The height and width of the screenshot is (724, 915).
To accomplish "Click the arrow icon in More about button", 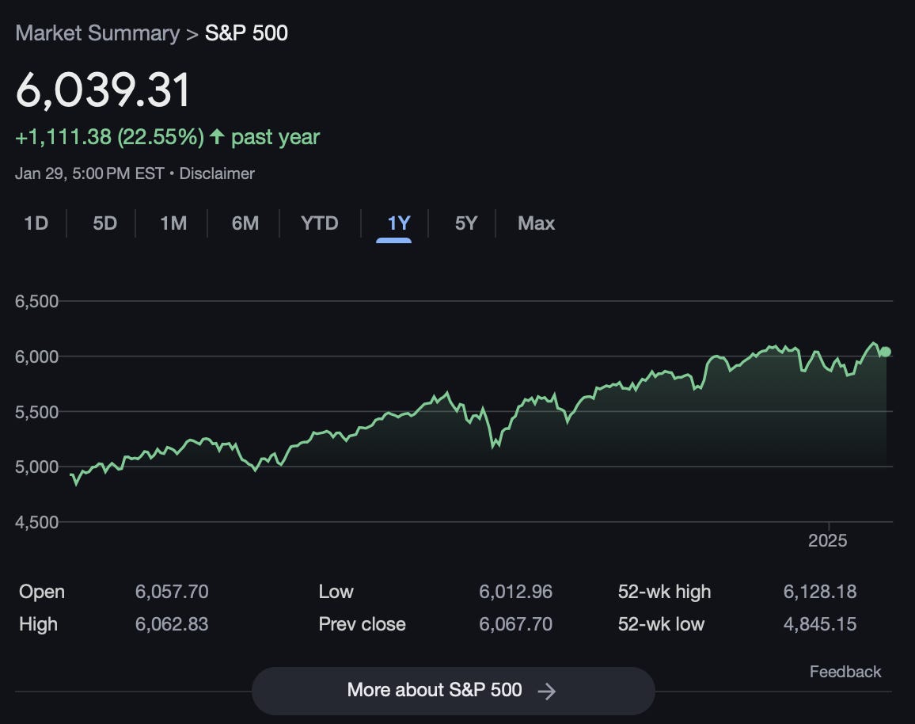I will coord(547,692).
